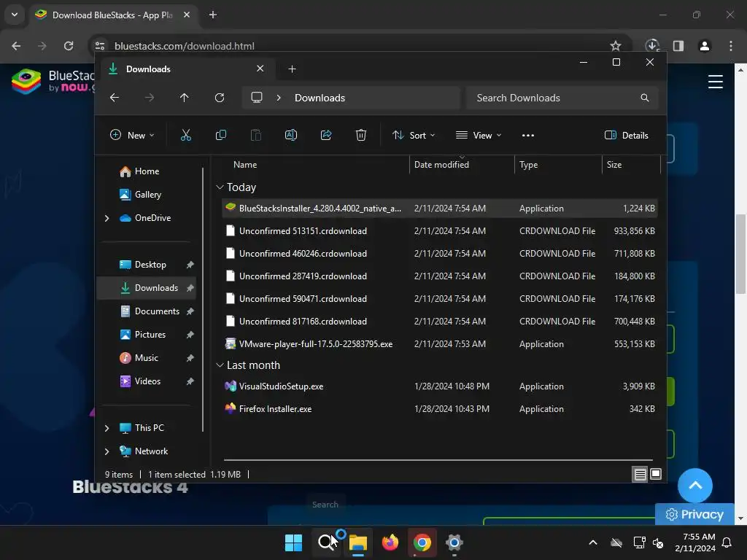Open Firefox from the taskbar
Screen dimensions: 747x560
point(390,542)
